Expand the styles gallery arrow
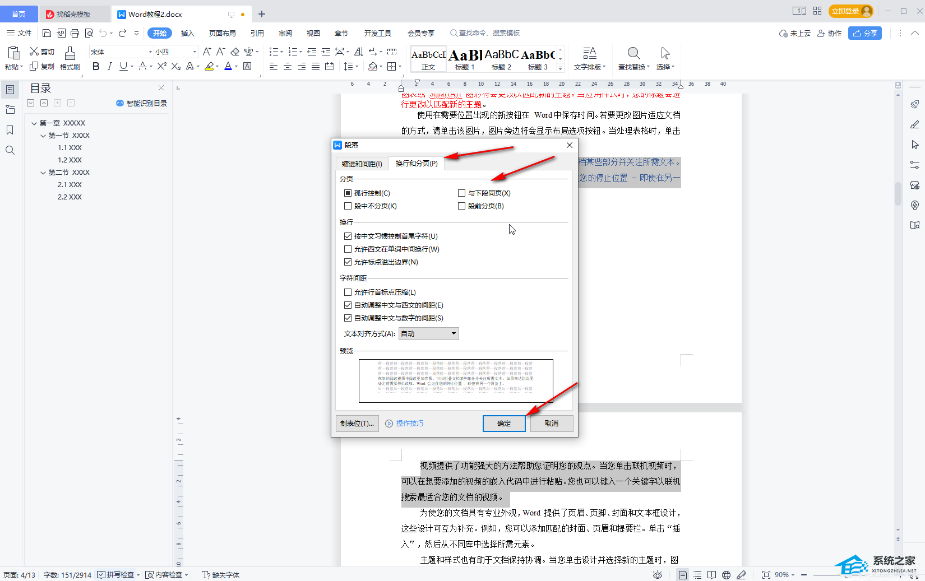The width and height of the screenshot is (925, 581). [560, 67]
